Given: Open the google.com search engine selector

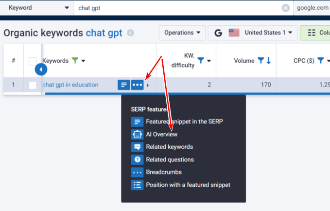Looking at the screenshot, I should (313, 8).
